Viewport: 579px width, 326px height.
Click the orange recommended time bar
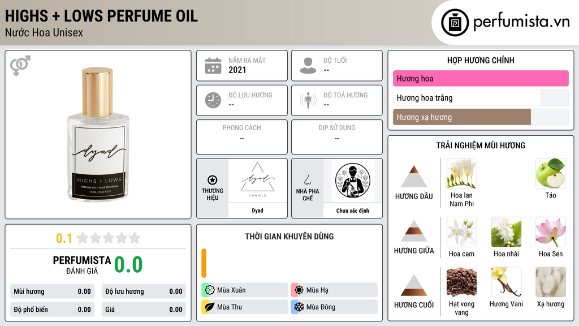pyautogui.click(x=204, y=263)
